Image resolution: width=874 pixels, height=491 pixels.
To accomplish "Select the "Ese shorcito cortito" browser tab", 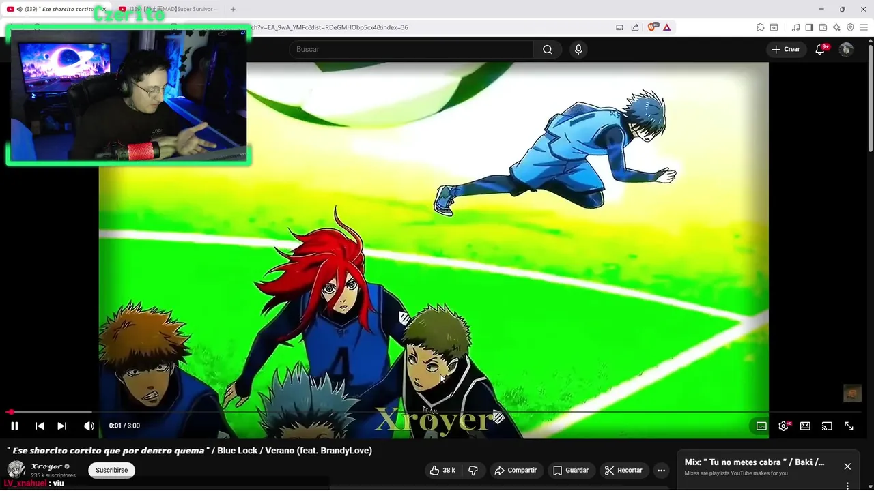I will pyautogui.click(x=55, y=9).
